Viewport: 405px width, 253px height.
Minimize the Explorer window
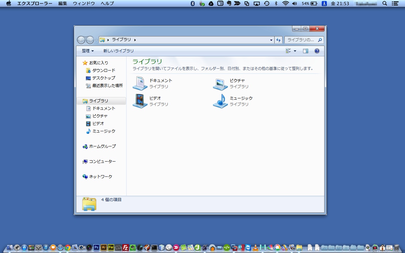click(297, 28)
